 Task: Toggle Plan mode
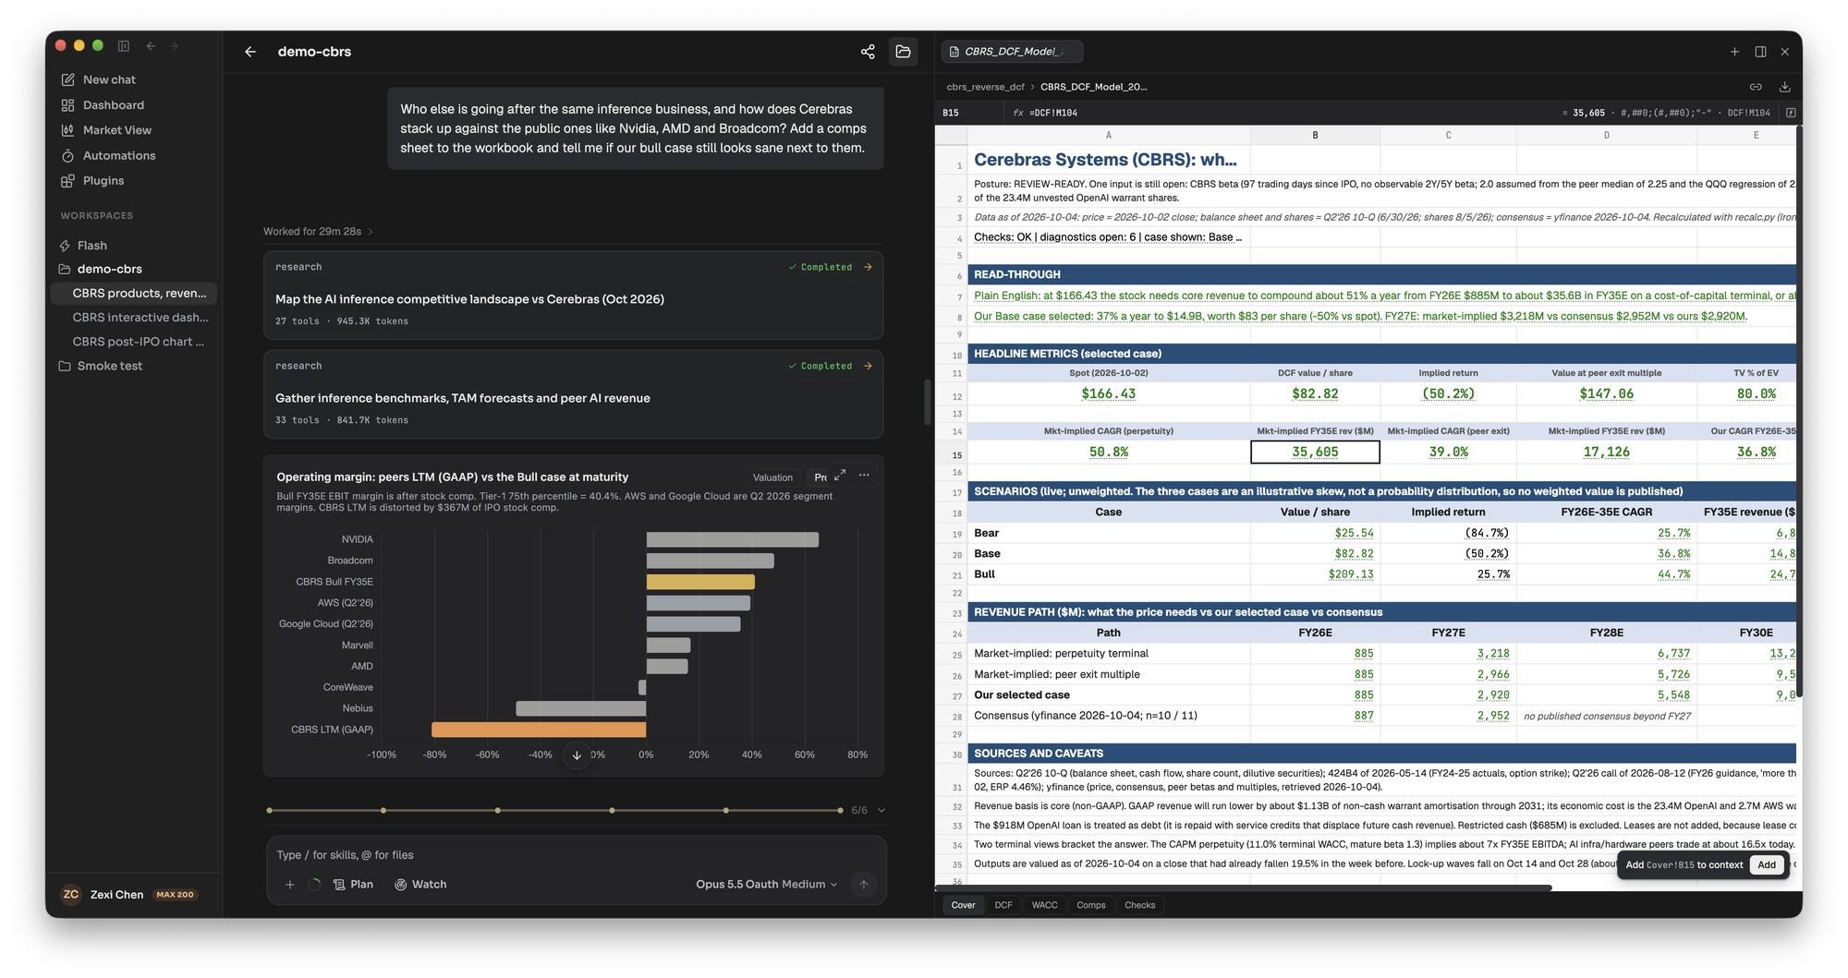353,885
